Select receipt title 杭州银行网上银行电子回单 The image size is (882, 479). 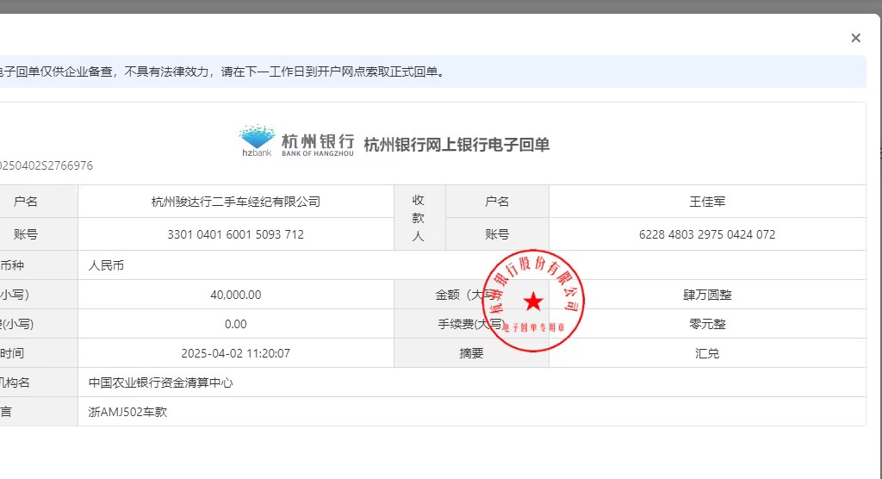[457, 145]
